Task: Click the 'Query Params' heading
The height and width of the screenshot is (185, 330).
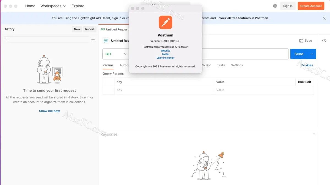Action: tap(113, 73)
